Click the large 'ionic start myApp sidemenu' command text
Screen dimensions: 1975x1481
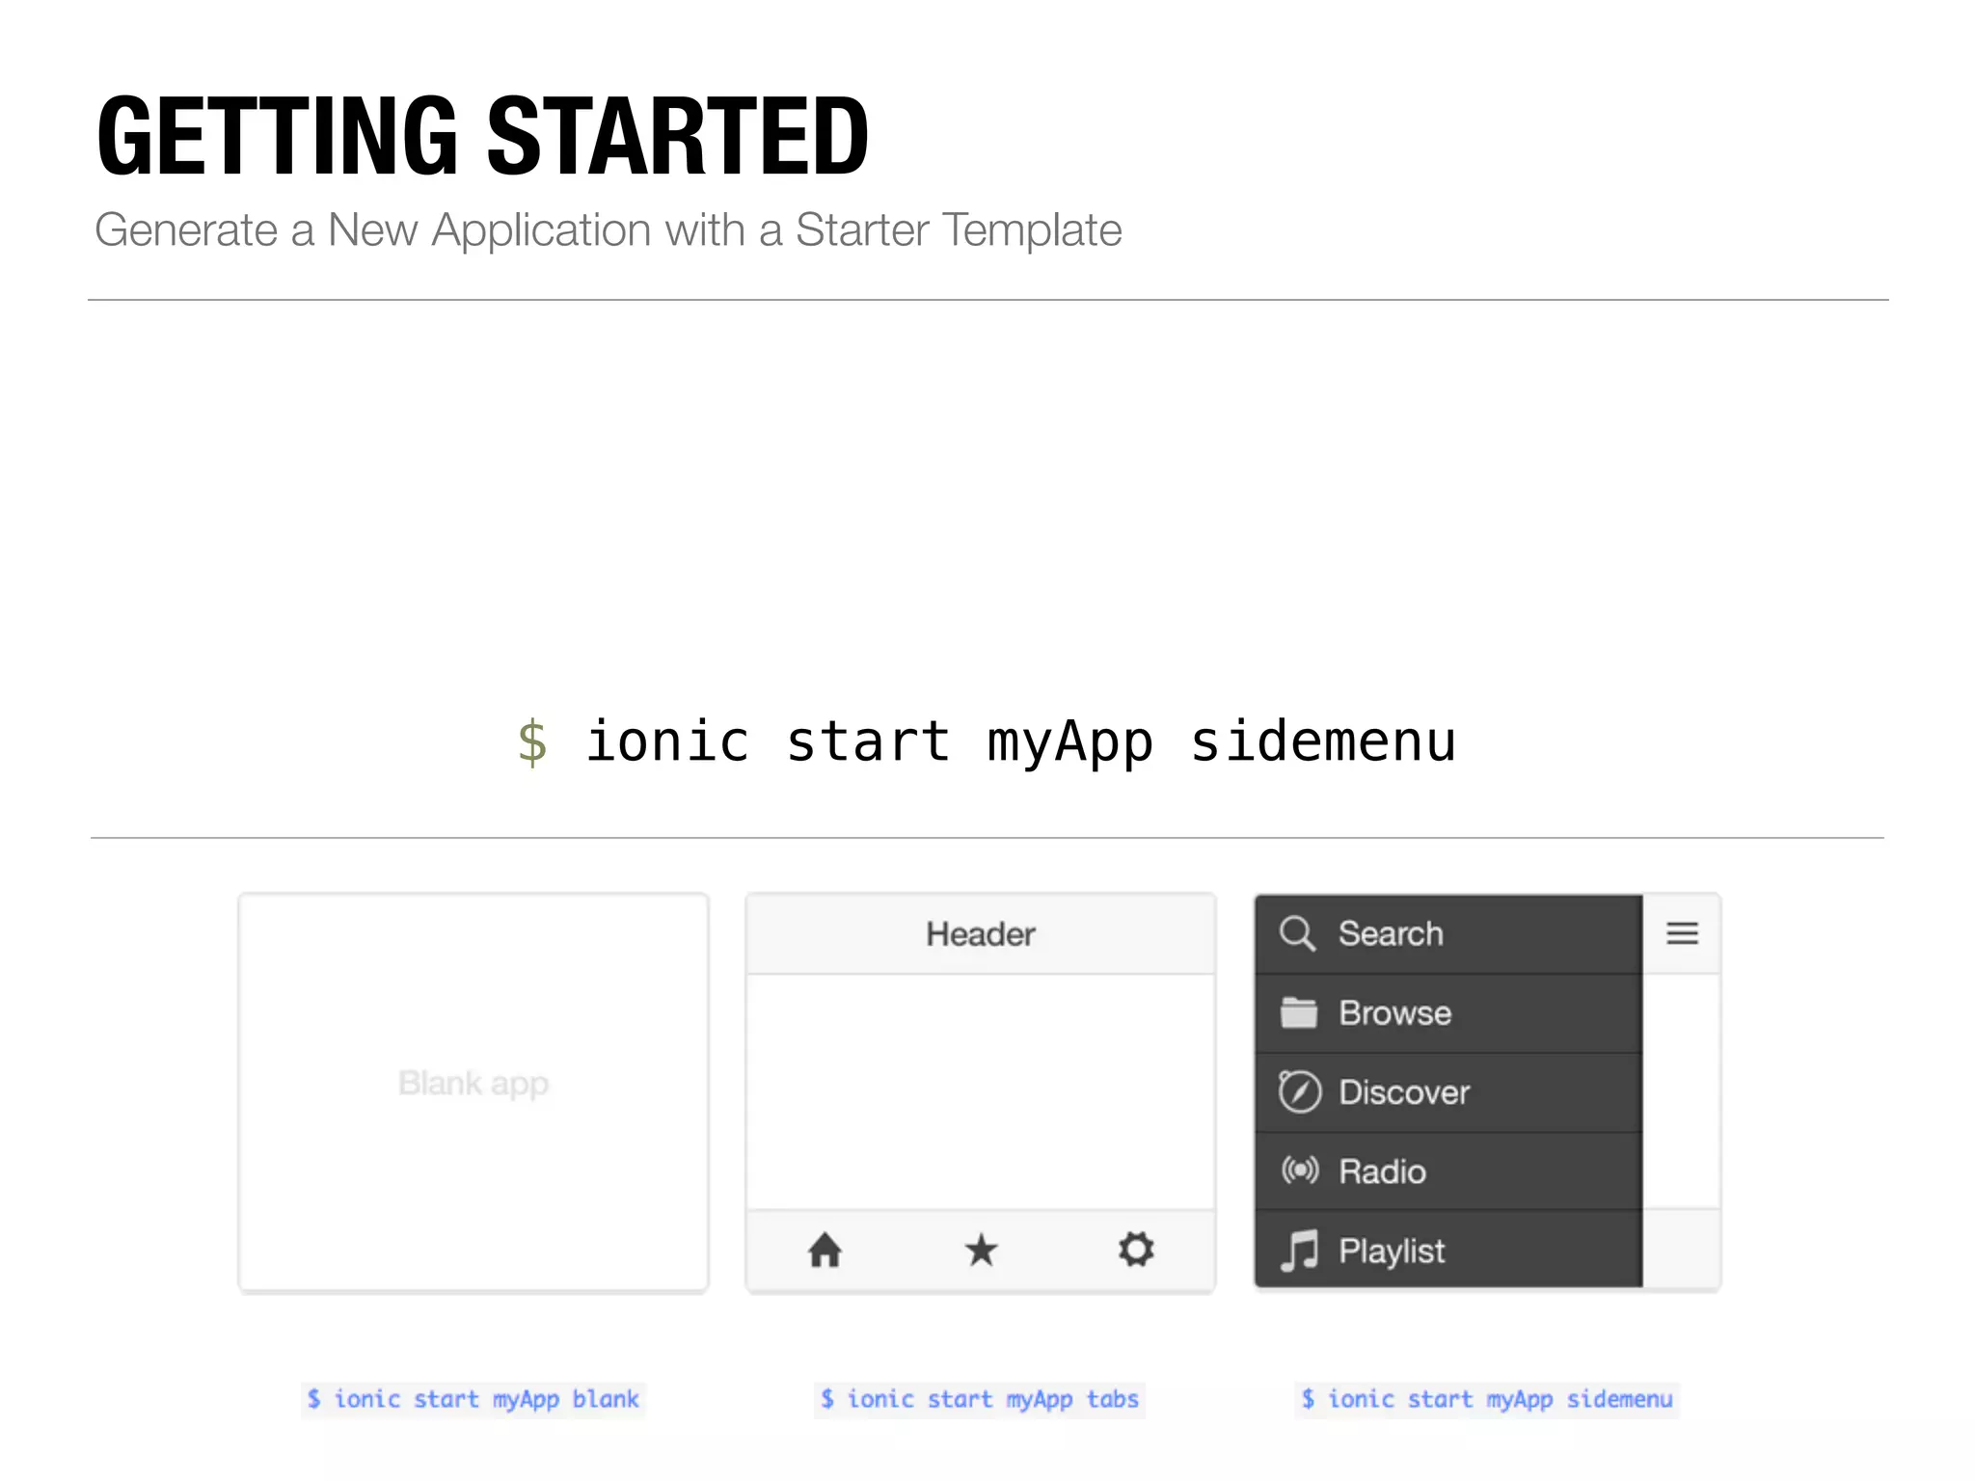click(x=987, y=742)
